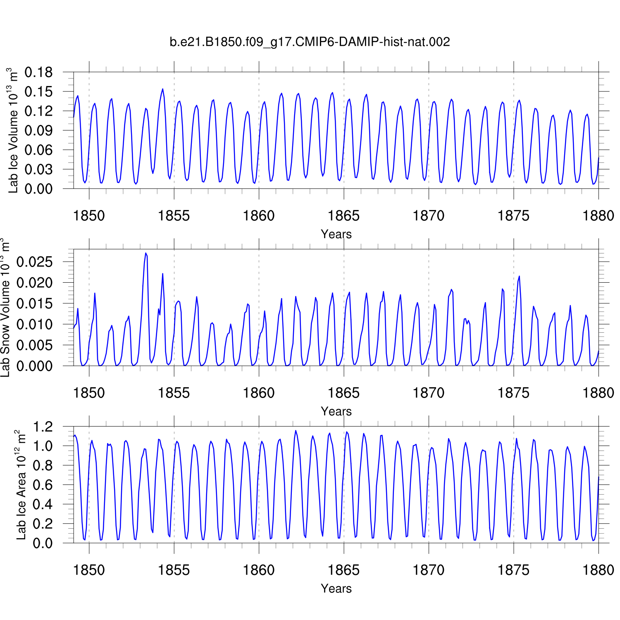Click the "Years" label under the snow volume plot
Image resolution: width=620 pixels, height=620 pixels.
(x=336, y=411)
